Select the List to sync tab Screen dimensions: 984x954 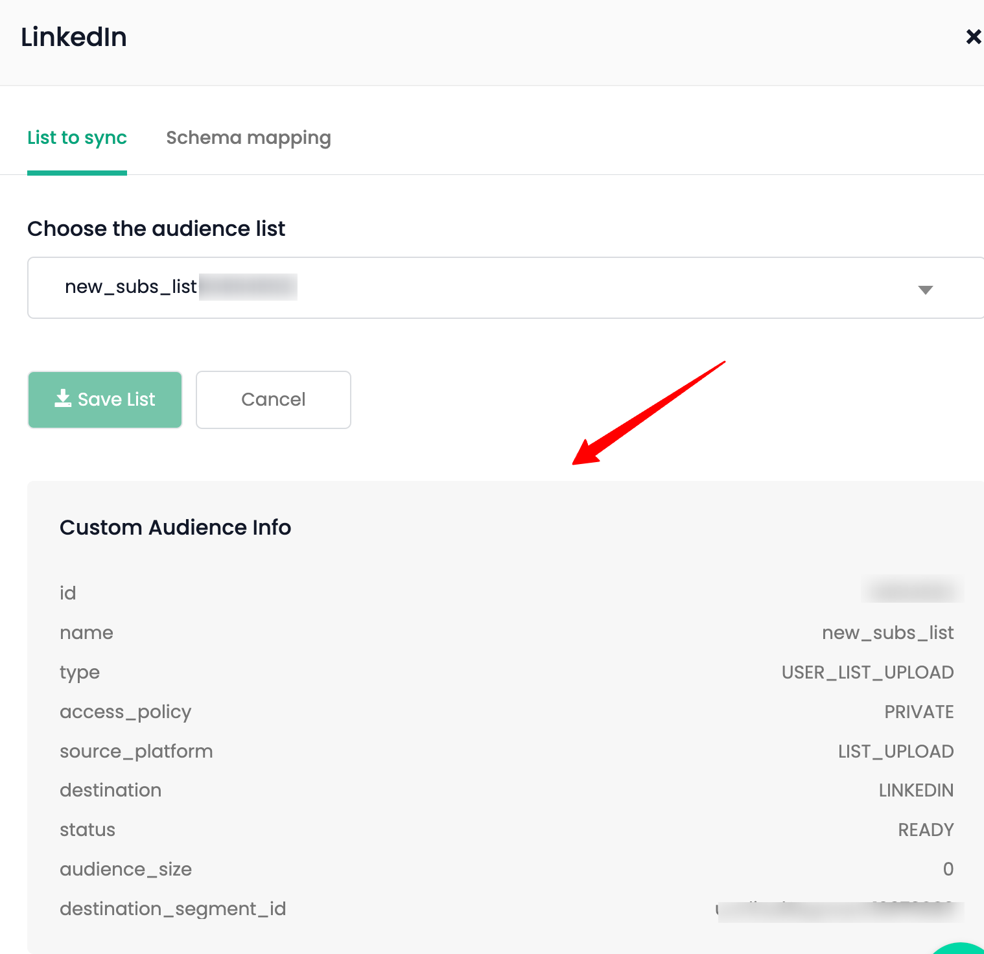pos(76,137)
